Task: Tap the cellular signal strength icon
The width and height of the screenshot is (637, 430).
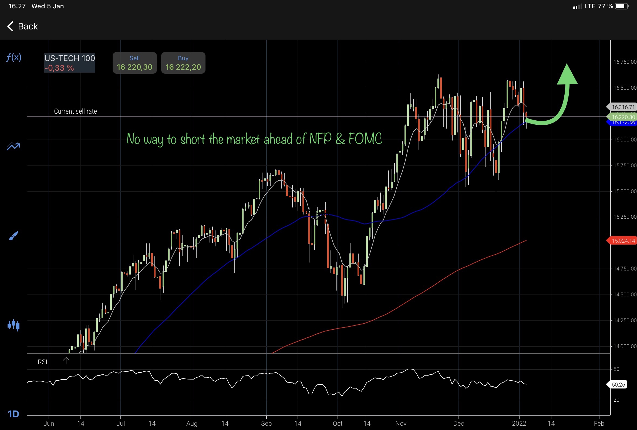Action: pyautogui.click(x=577, y=6)
